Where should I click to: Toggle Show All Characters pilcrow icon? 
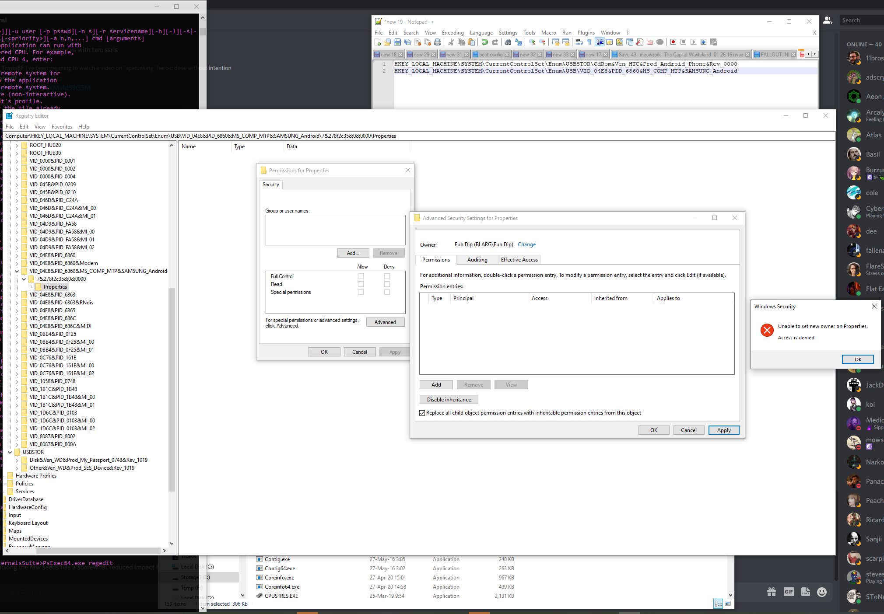point(589,42)
